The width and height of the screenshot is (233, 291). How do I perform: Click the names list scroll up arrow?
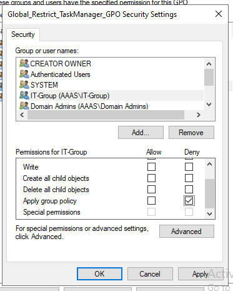(209, 64)
